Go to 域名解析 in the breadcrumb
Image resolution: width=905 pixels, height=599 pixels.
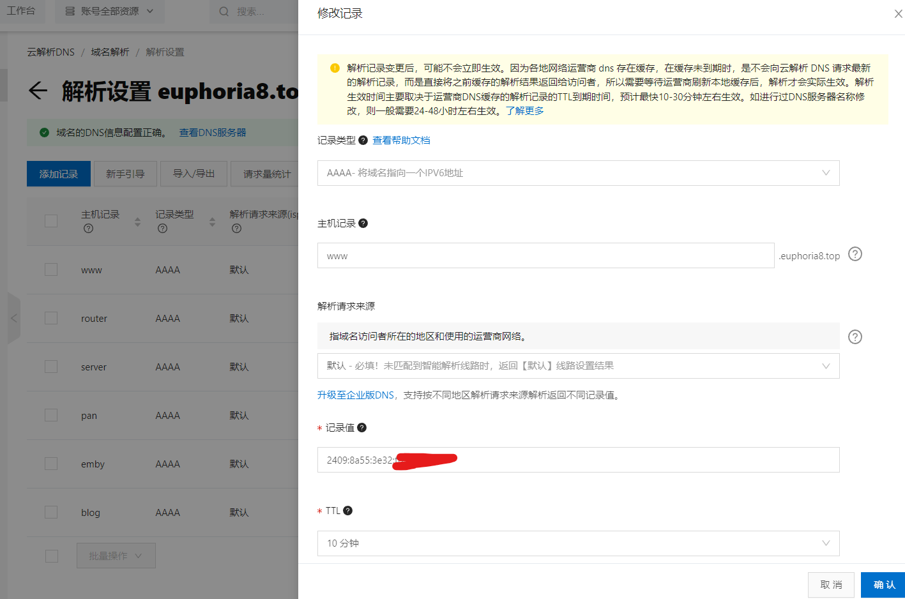(110, 52)
